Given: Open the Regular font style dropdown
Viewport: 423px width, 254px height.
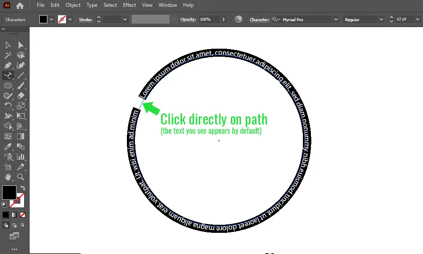Looking at the screenshot, I should (381, 19).
